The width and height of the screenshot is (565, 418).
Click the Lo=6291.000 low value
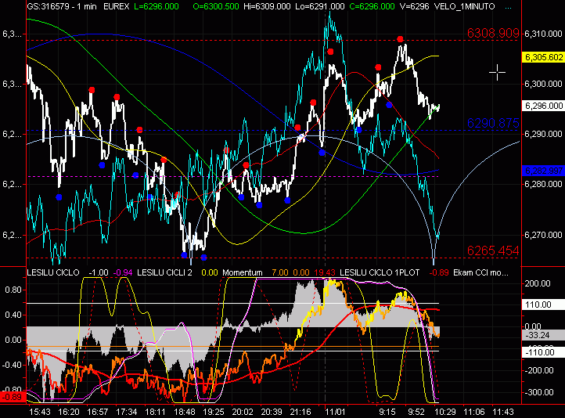(x=319, y=6)
